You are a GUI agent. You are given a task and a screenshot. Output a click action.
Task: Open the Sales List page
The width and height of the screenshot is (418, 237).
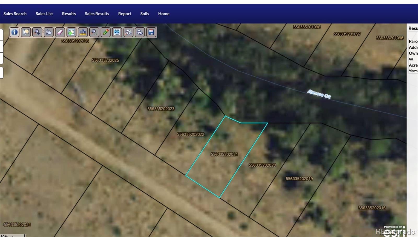click(x=44, y=14)
